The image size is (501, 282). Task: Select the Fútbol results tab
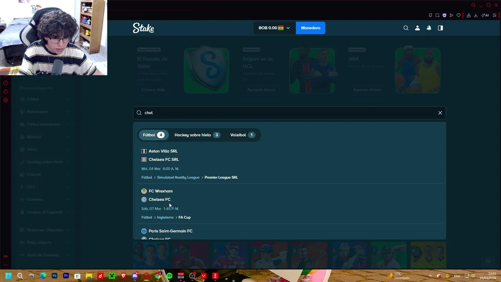pyautogui.click(x=153, y=135)
